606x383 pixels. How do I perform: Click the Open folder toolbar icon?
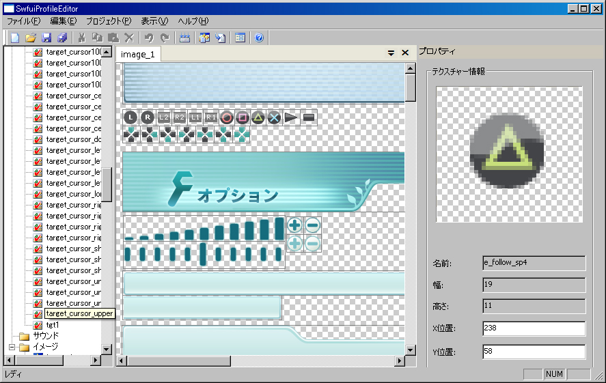tap(30, 38)
